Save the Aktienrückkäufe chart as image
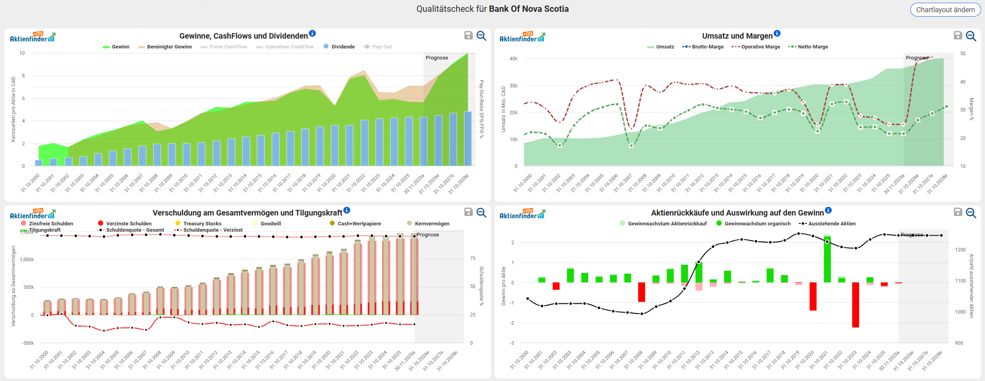985x381 pixels. pyautogui.click(x=958, y=212)
